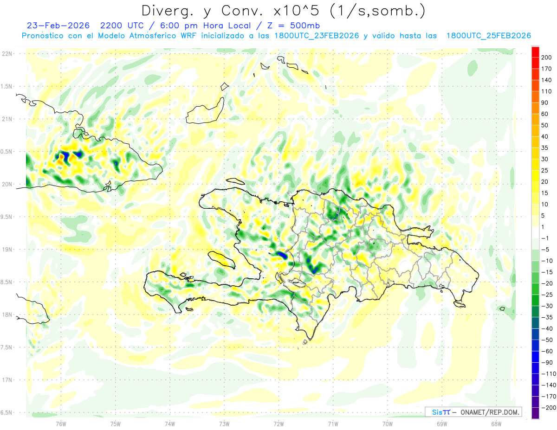557x430 pixels.
Task: Click the "-15" colorbar value
Action: click(x=547, y=272)
